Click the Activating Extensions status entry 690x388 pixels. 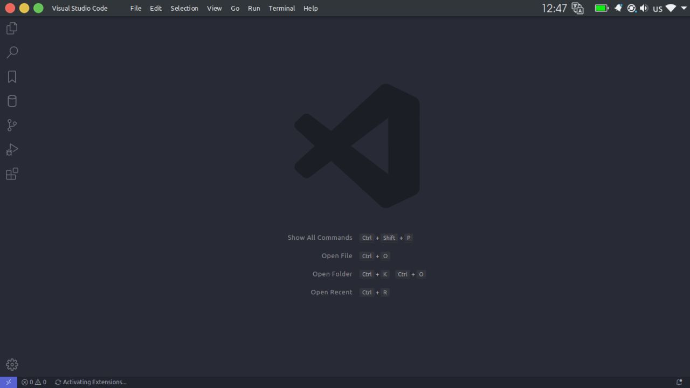click(x=91, y=382)
